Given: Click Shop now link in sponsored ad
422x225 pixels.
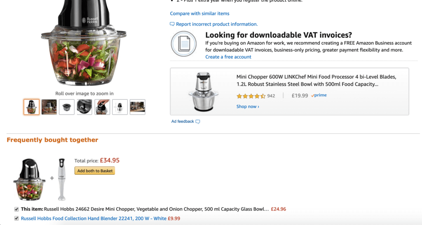Looking at the screenshot, I should (248, 106).
